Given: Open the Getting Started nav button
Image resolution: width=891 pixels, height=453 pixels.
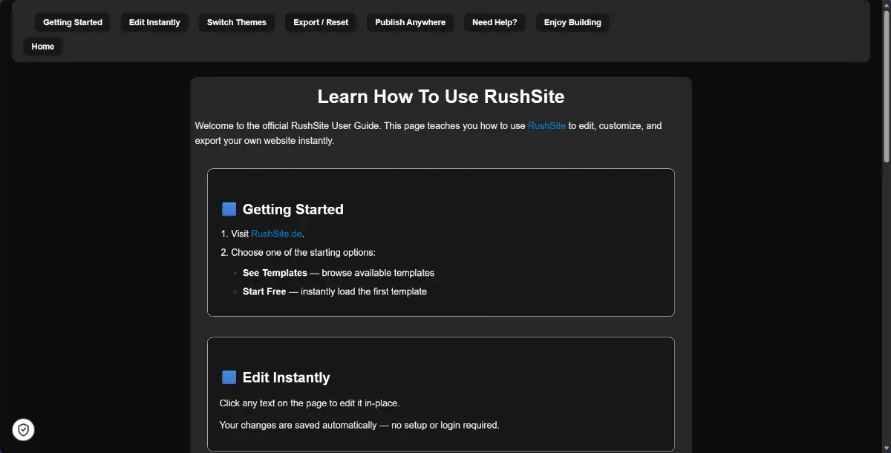Looking at the screenshot, I should [x=73, y=22].
